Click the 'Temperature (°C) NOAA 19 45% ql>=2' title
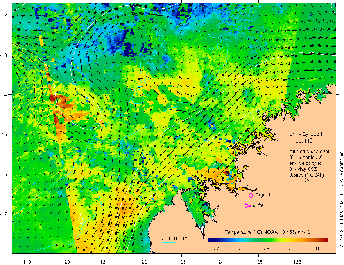 pyautogui.click(x=267, y=232)
